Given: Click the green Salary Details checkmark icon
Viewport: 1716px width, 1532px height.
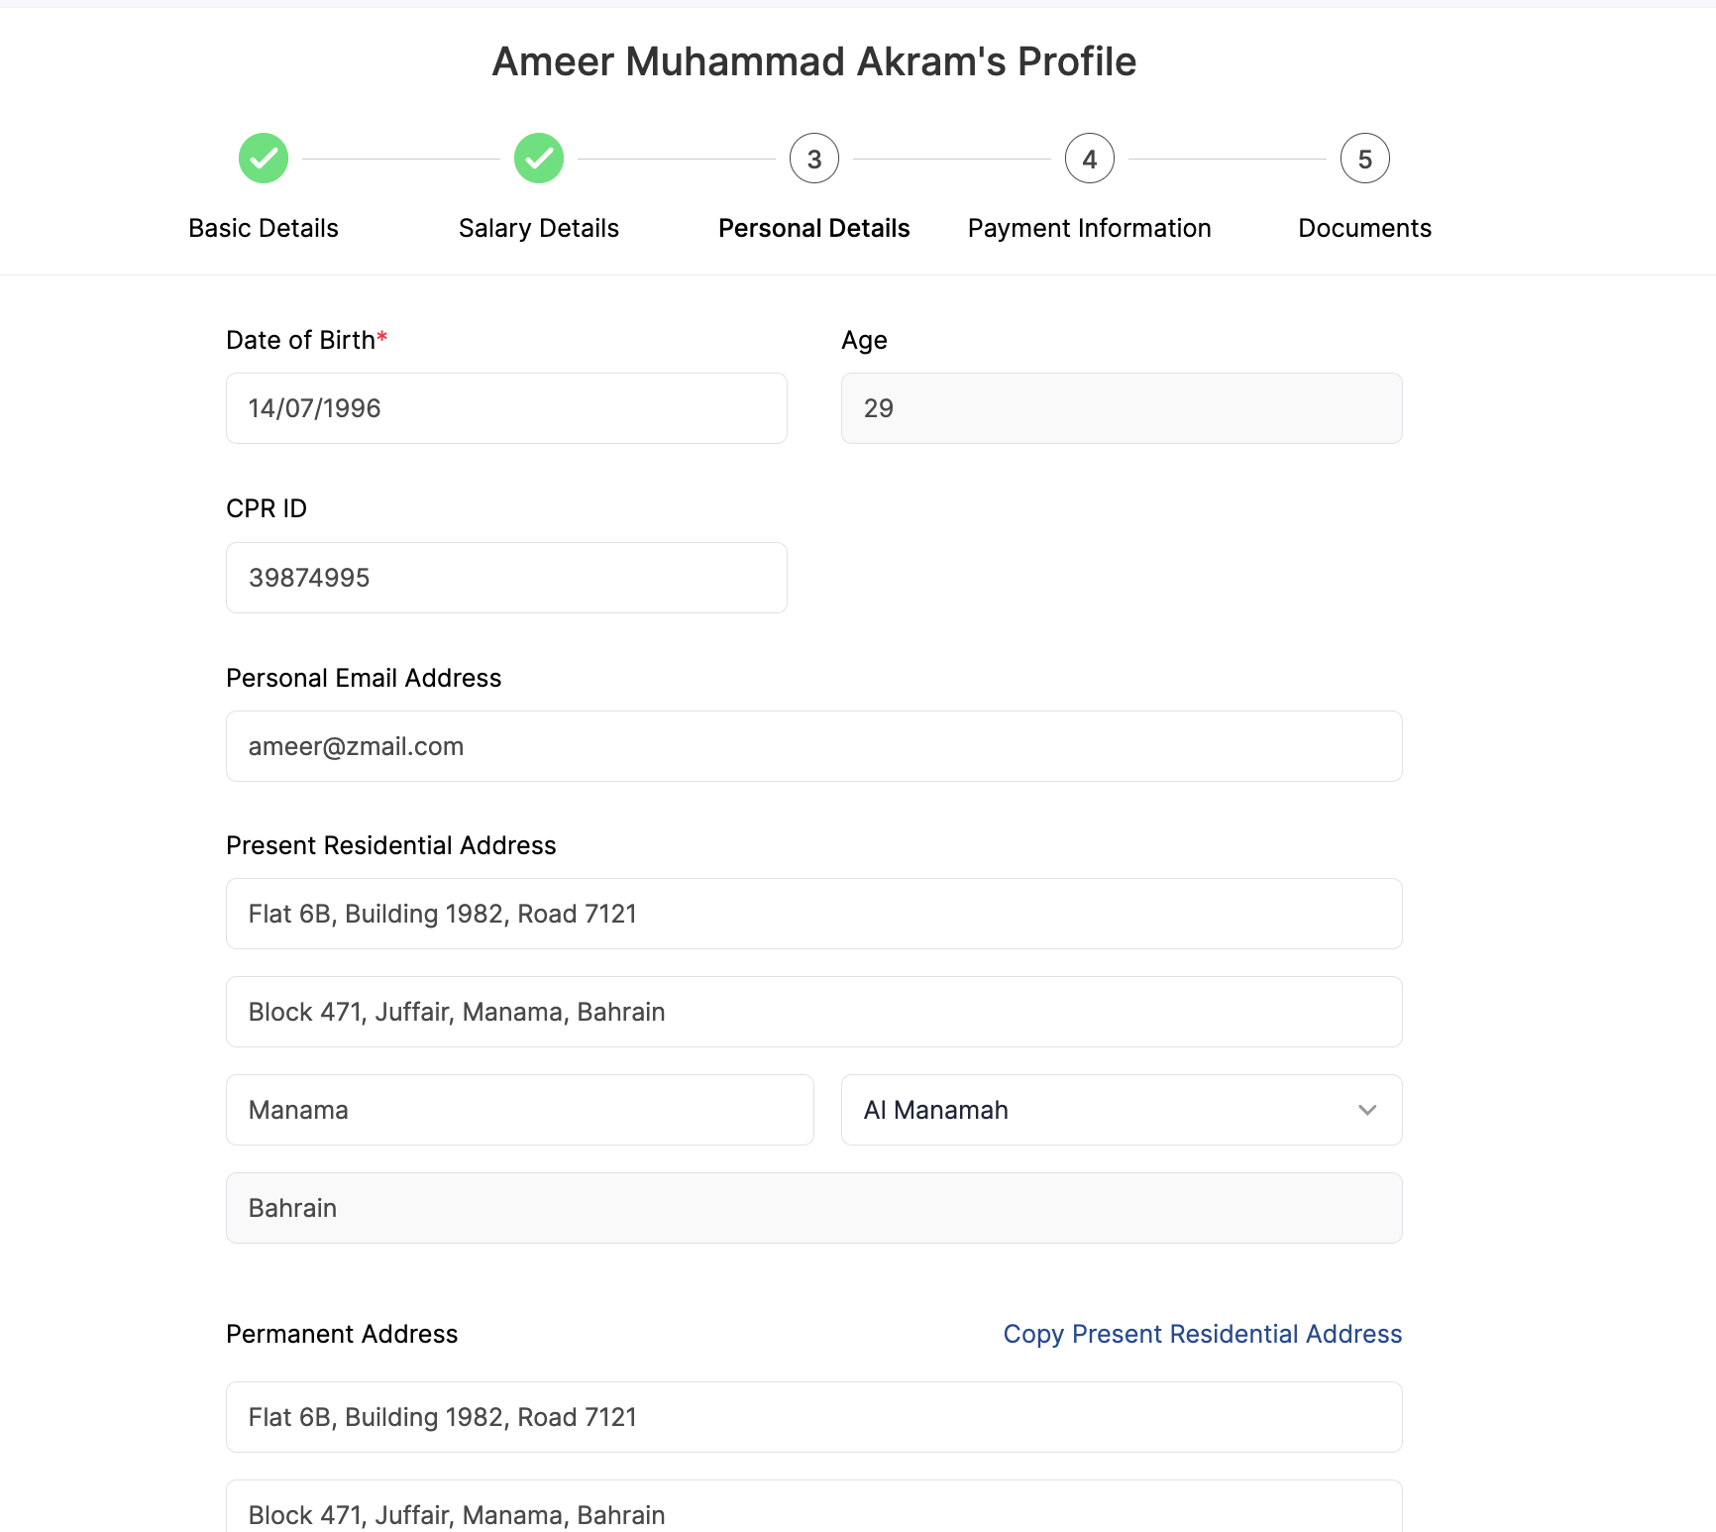Looking at the screenshot, I should [539, 159].
